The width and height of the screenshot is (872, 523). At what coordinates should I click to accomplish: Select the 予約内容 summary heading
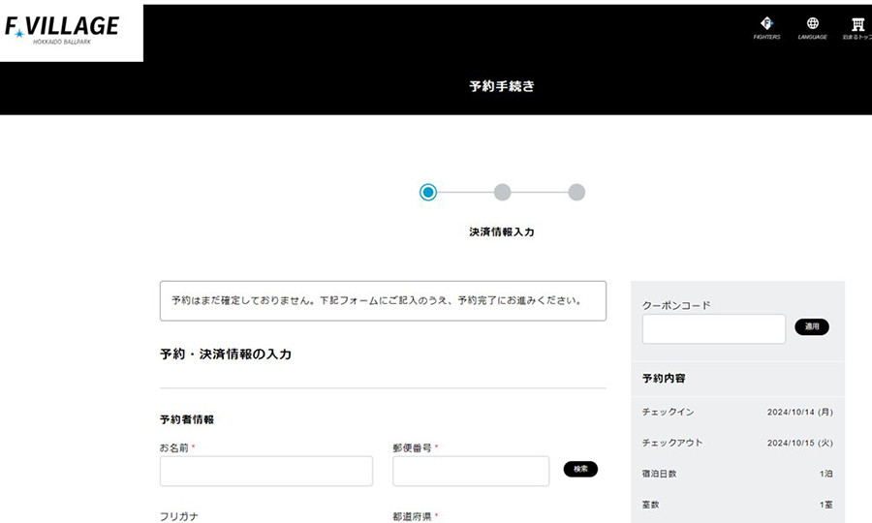point(664,379)
